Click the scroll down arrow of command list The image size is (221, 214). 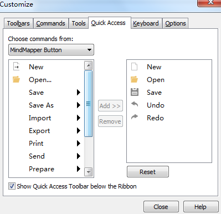[89, 172]
